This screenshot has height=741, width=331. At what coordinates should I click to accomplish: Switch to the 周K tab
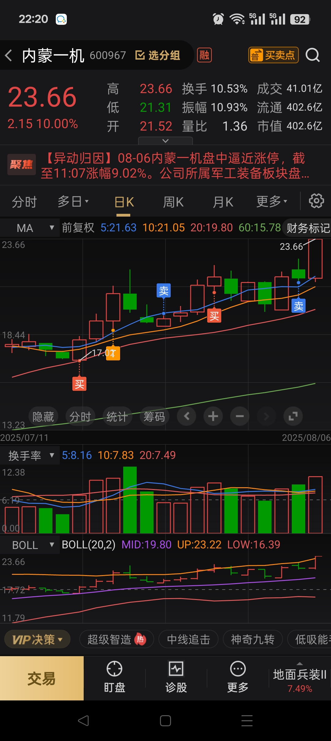click(173, 202)
